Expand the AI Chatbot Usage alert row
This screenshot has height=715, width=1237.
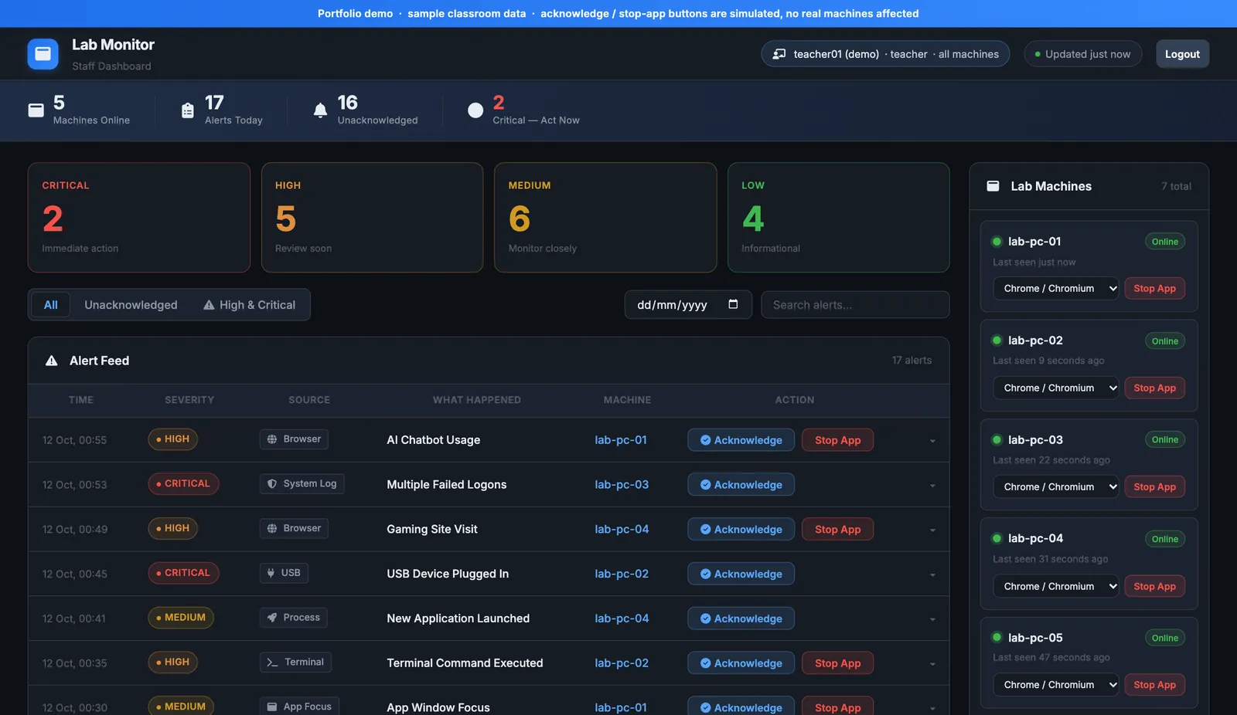[x=932, y=441]
